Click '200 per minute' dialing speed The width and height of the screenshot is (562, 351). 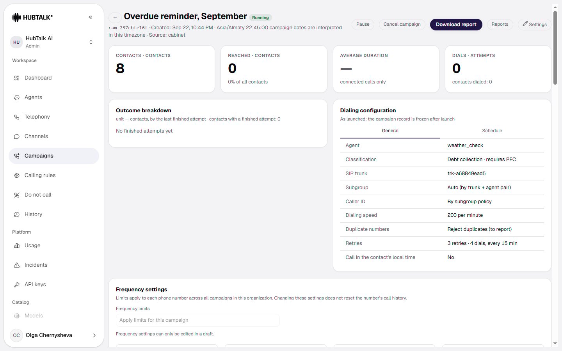[x=465, y=215]
